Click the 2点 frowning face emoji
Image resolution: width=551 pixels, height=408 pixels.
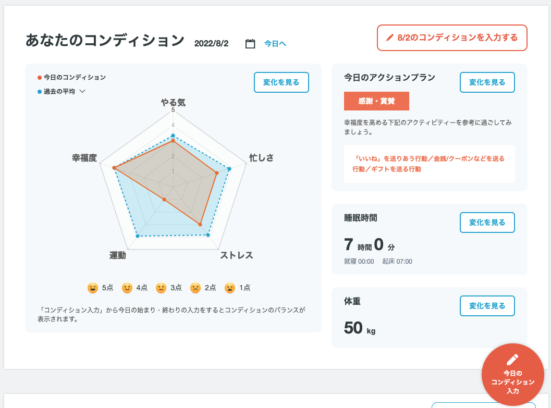[195, 288]
